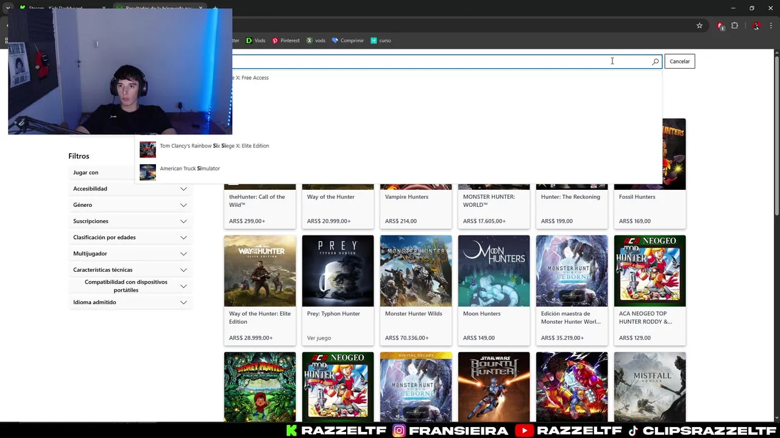Expand Características técnicas filter
Viewport: 780px width, 438px height.
tap(130, 269)
